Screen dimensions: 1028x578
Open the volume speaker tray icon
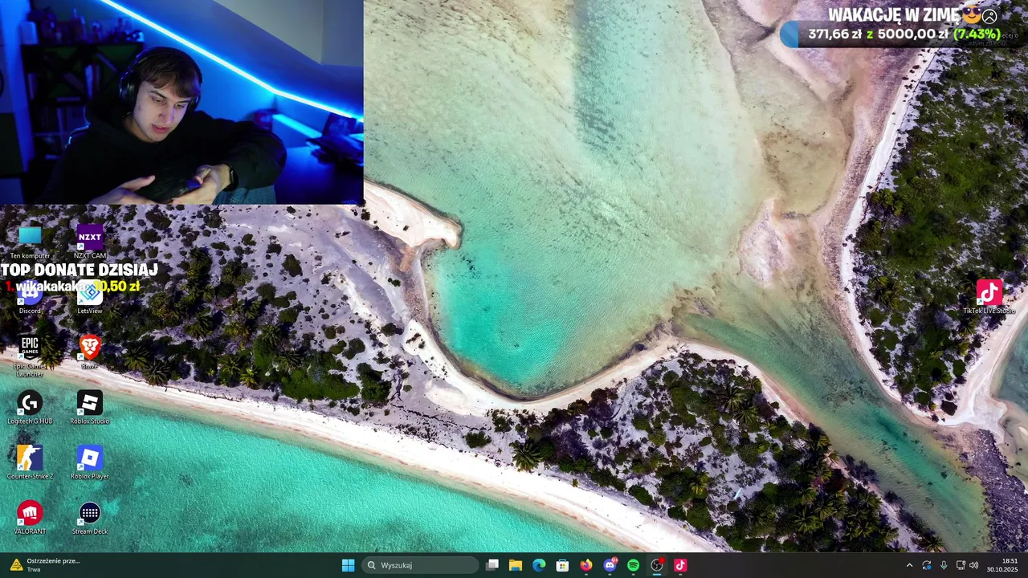[x=974, y=565]
